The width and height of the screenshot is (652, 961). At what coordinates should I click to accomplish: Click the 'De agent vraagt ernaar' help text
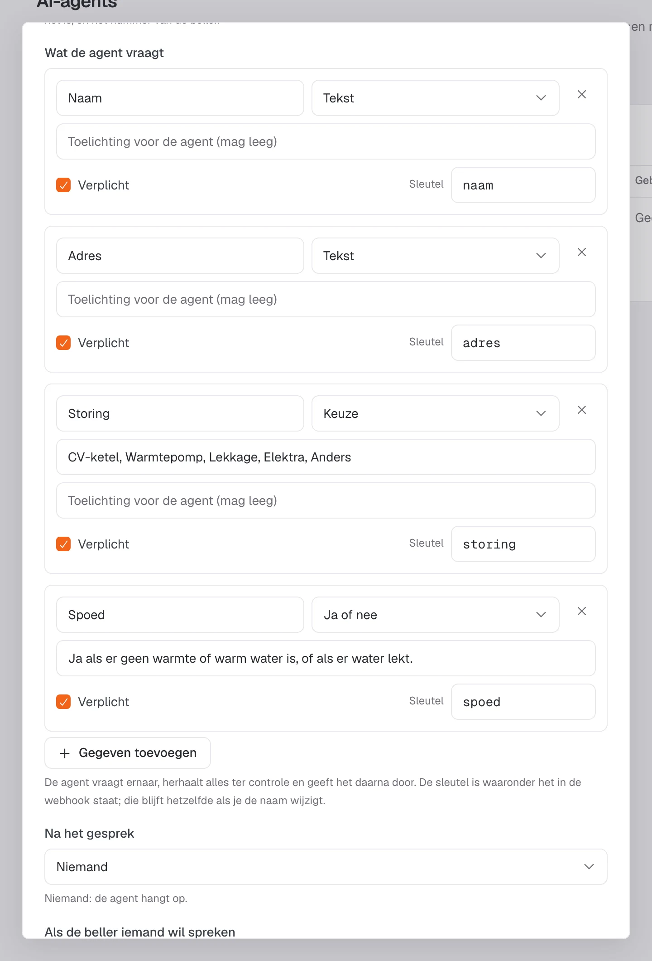pos(313,791)
